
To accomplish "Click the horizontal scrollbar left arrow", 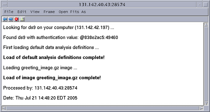I will click(4, 108).
